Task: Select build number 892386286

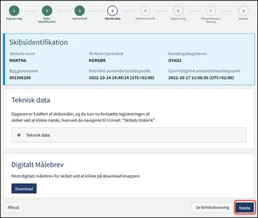Action: [20, 78]
